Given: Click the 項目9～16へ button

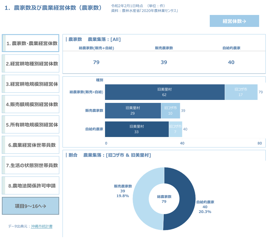Looking at the screenshot, I should tap(31, 206).
